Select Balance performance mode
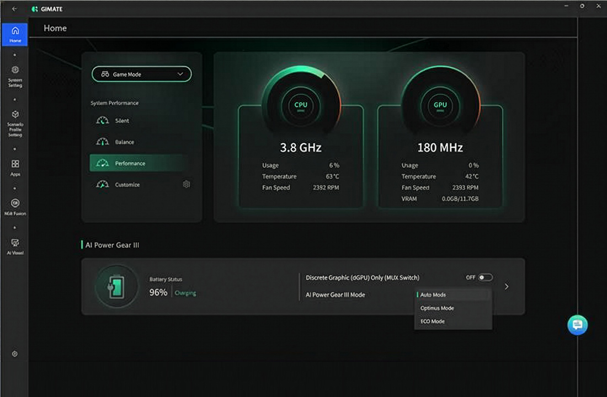This screenshot has height=397, width=607. pos(139,142)
